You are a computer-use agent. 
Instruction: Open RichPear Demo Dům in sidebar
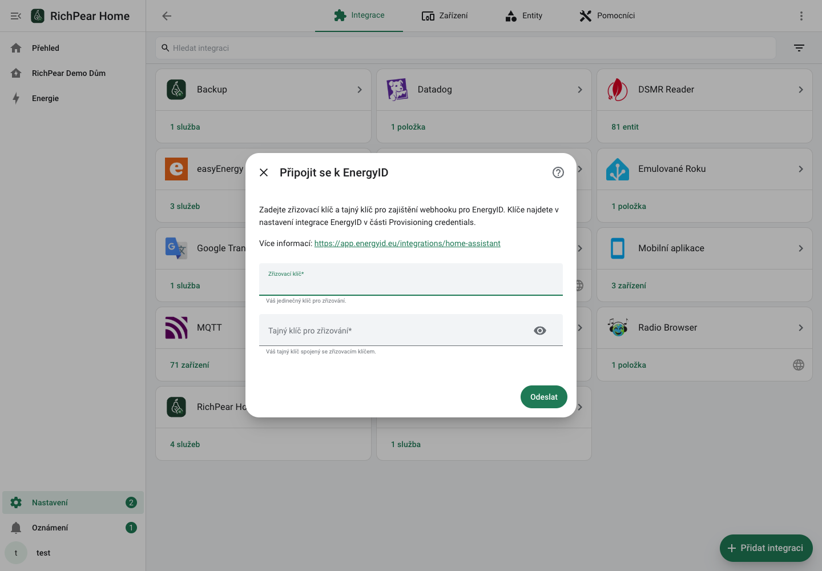pyautogui.click(x=73, y=73)
